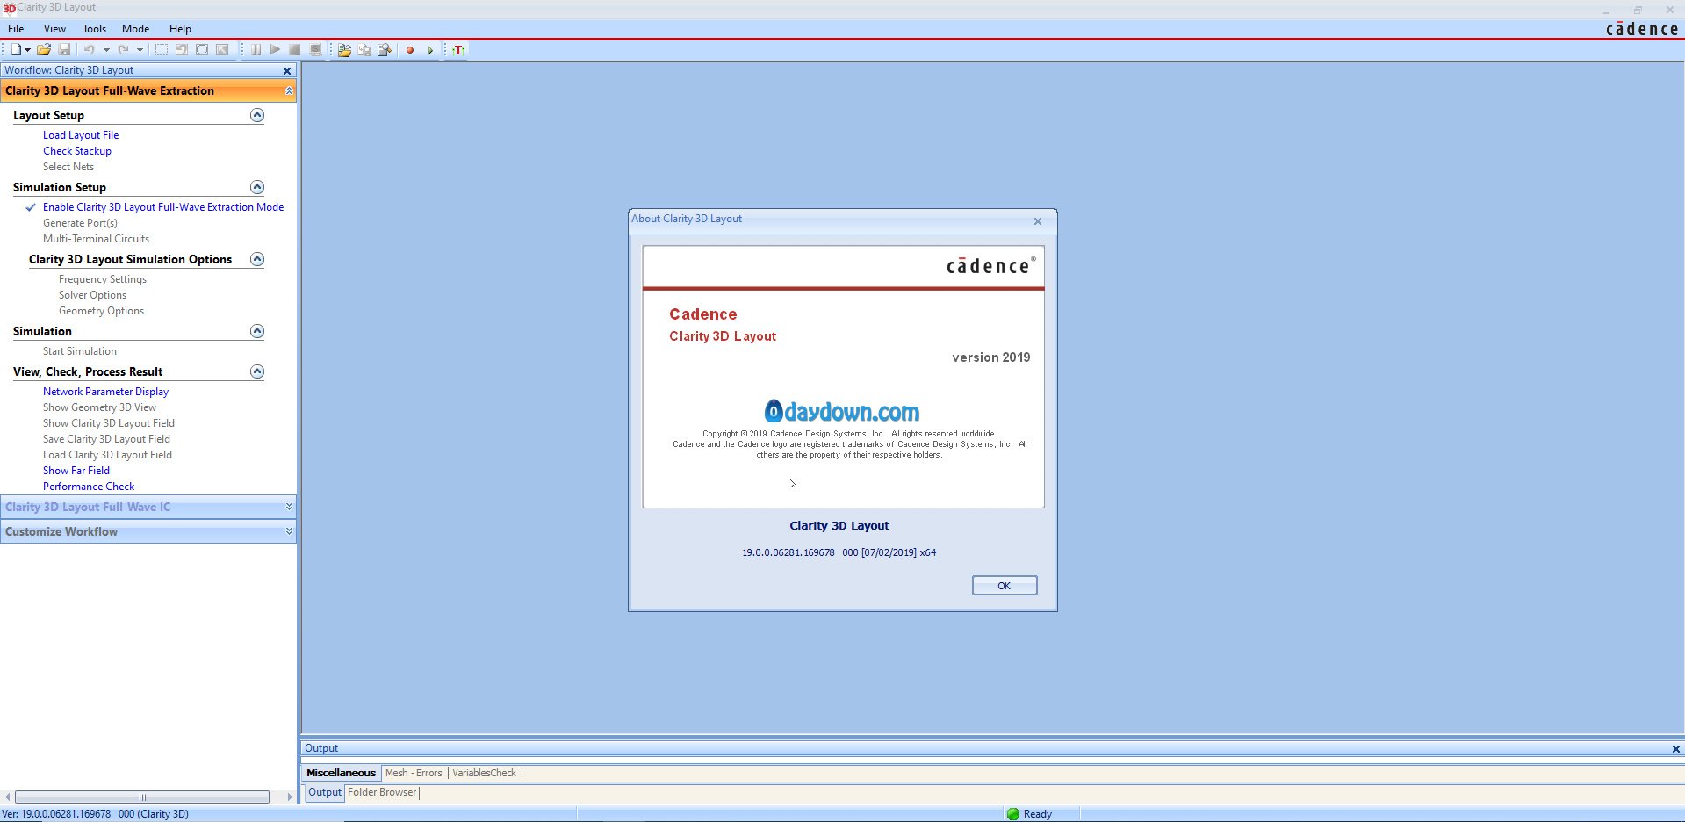This screenshot has width=1685, height=822.
Task: Close the Workflow panel with X
Action: coord(286,70)
